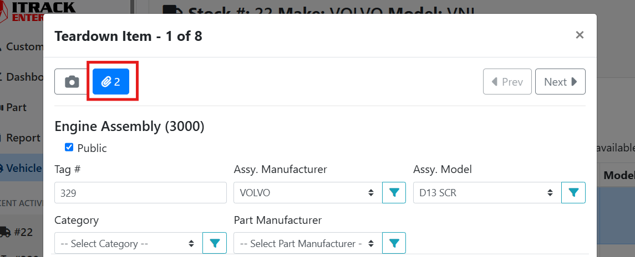Open the Part menu in sidebar
Image resolution: width=635 pixels, height=257 pixels.
tap(17, 107)
